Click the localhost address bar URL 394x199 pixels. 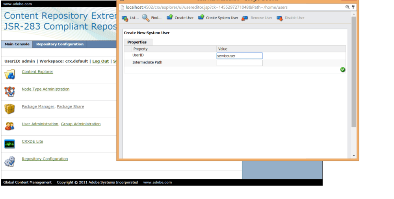coord(206,7)
